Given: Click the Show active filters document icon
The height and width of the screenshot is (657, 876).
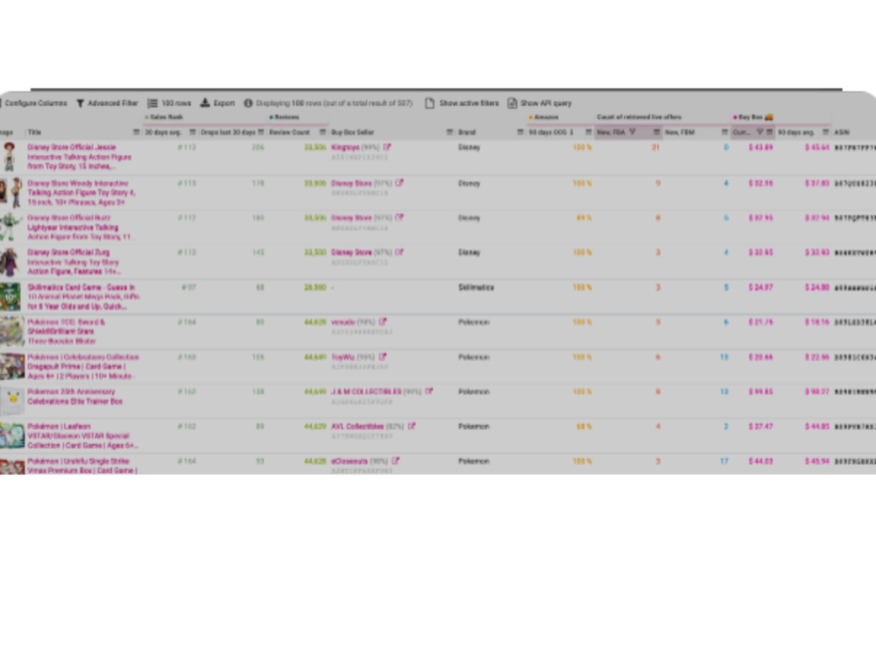Looking at the screenshot, I should click(429, 103).
